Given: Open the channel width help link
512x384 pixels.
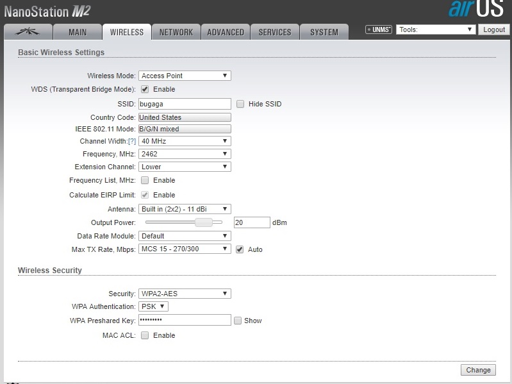Looking at the screenshot, I should coord(132,141).
